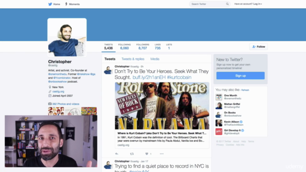Click Christopher avatar on Jan 17 tweet

108,165
